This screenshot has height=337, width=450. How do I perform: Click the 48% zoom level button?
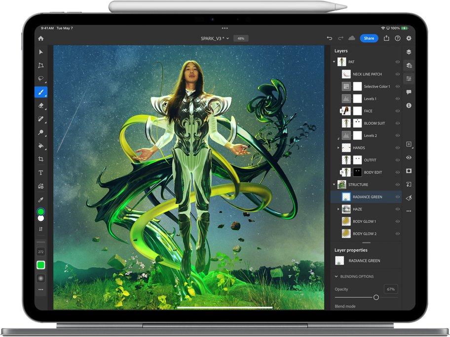(241, 38)
